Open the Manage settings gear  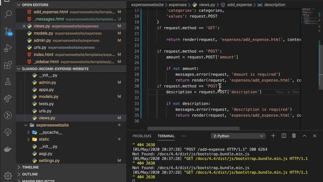(8, 175)
